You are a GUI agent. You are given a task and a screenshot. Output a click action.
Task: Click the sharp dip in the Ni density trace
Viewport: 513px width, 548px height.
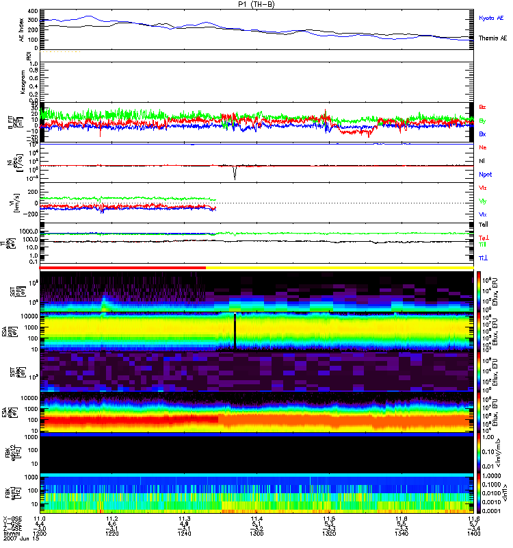[235, 173]
